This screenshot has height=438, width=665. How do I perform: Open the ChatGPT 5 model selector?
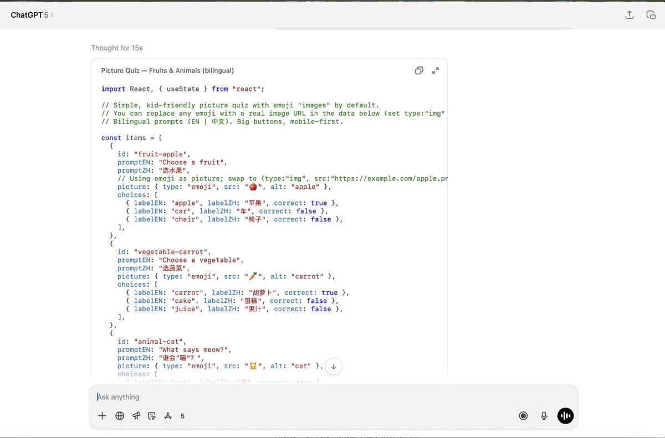tap(32, 15)
